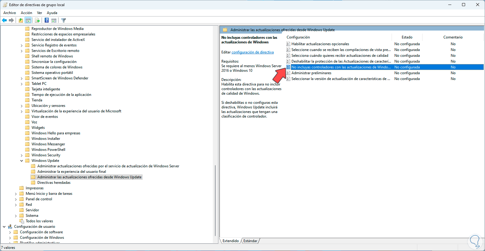Select Administrar actualizaciones ofrecidas por el servicio
The width and height of the screenshot is (485, 251).
108,166
